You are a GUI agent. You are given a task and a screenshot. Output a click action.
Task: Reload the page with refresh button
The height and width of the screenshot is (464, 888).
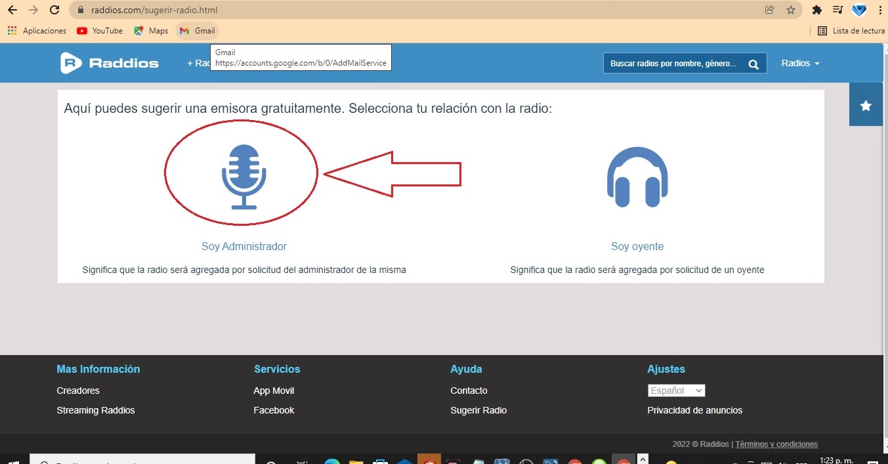click(55, 10)
